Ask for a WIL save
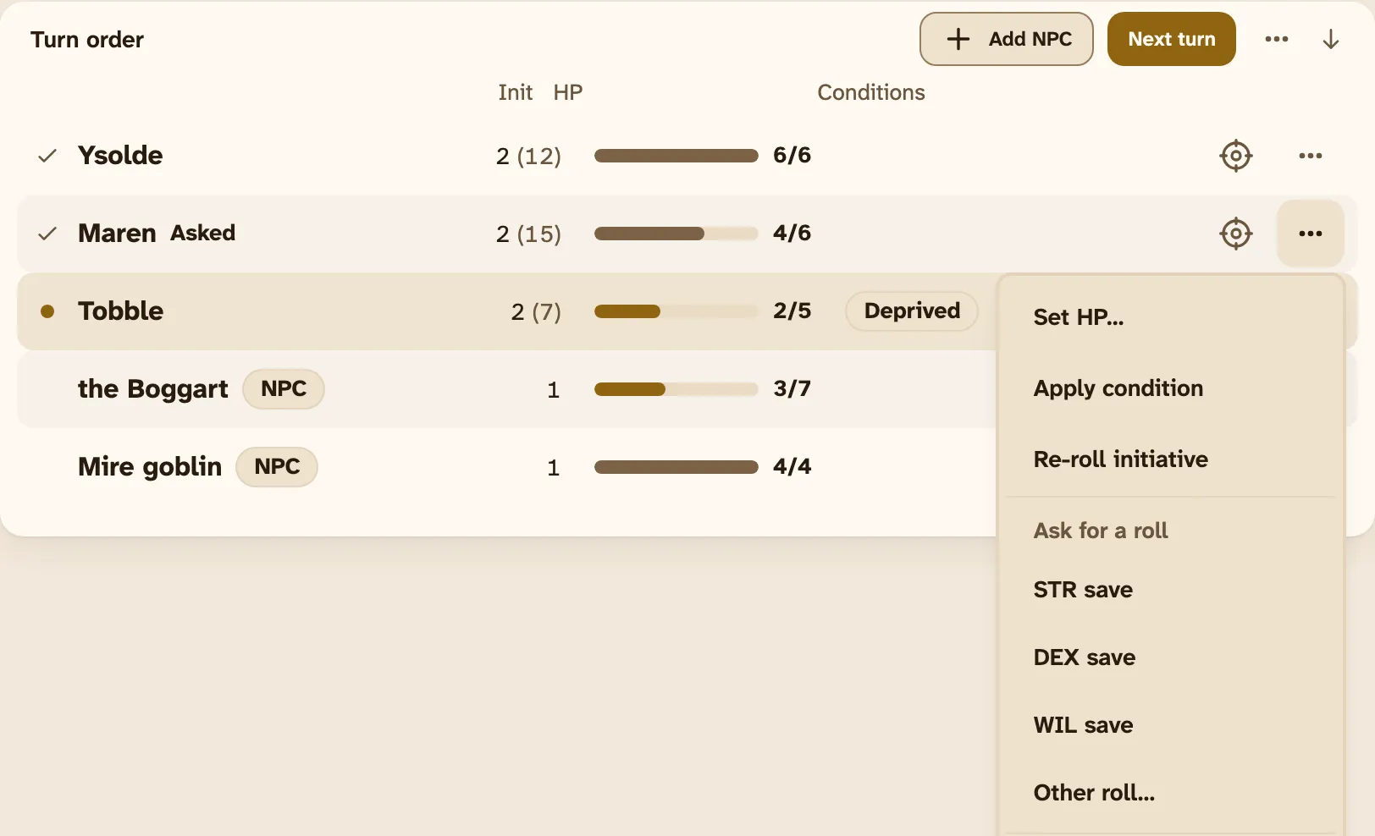The width and height of the screenshot is (1375, 836). coord(1171,725)
